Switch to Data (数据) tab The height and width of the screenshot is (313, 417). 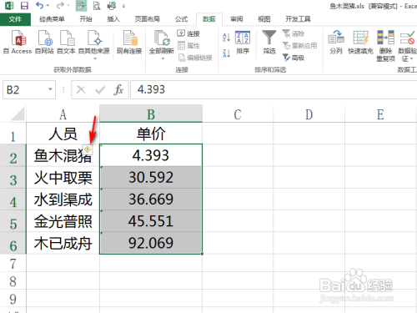tap(209, 19)
